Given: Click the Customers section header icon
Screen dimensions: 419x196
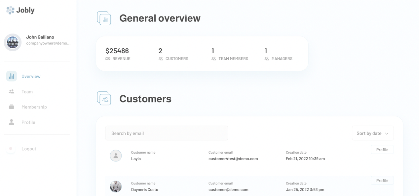Looking at the screenshot, I should pyautogui.click(x=104, y=99).
